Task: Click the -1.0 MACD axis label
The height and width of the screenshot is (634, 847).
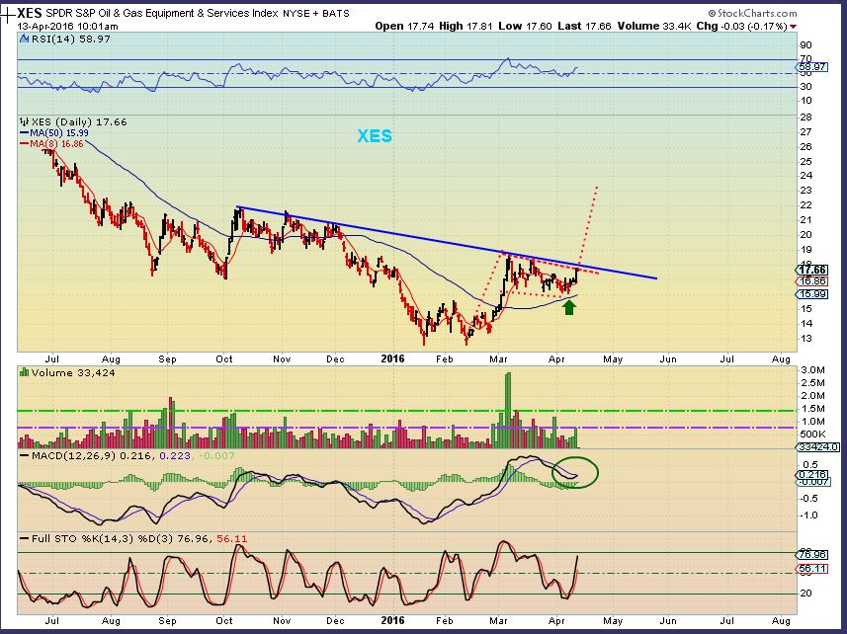Action: (809, 515)
